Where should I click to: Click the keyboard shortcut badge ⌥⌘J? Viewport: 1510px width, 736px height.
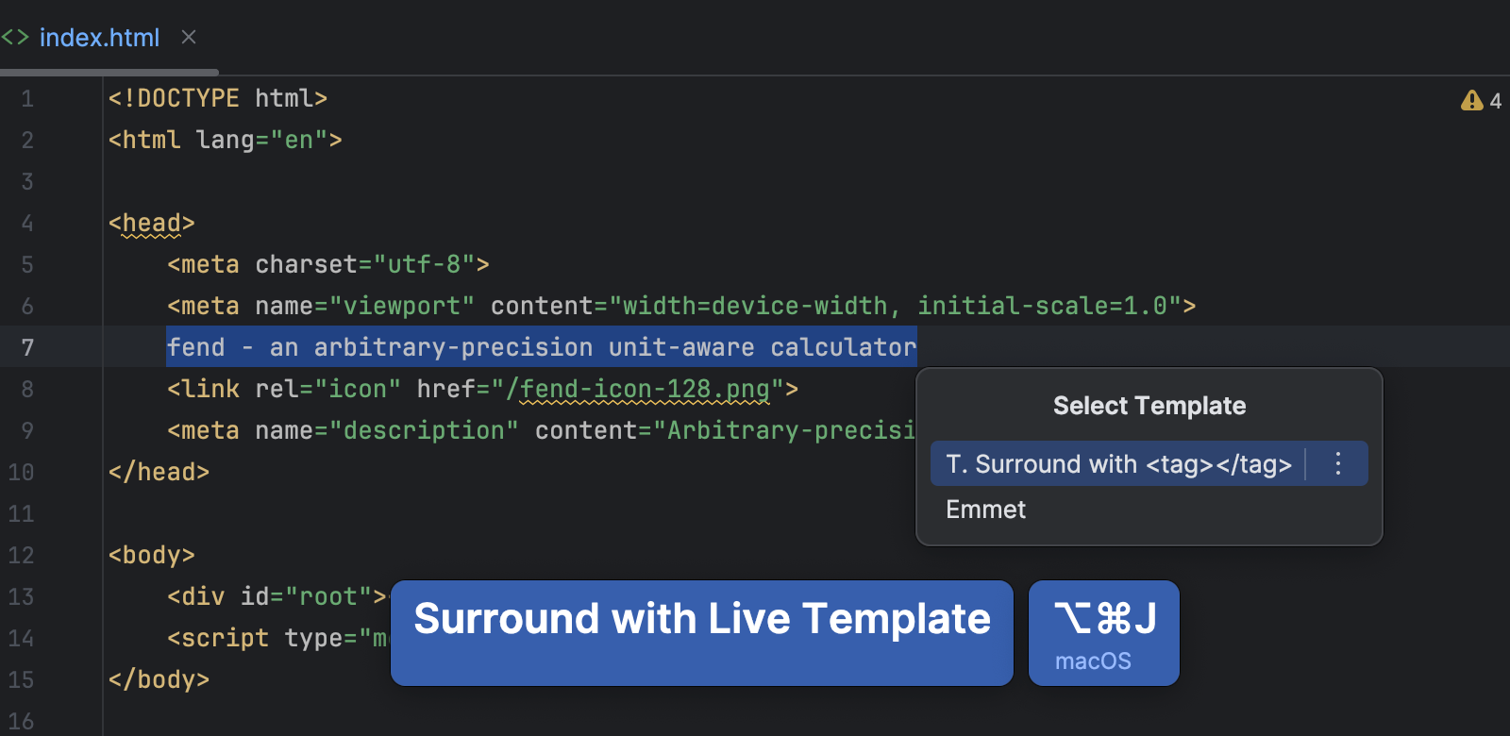click(1102, 620)
